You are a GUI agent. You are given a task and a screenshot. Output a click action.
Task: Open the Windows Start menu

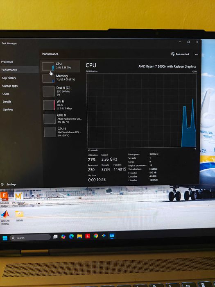(x=5, y=238)
